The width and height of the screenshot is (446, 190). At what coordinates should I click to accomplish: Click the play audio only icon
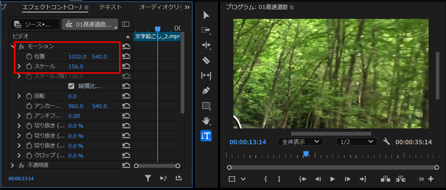(163, 178)
